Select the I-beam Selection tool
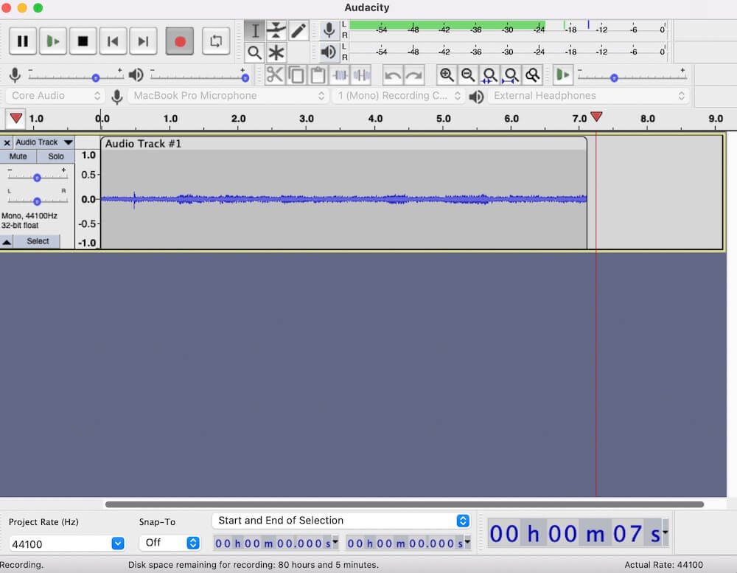Screen dimensions: 737x573 pos(255,30)
